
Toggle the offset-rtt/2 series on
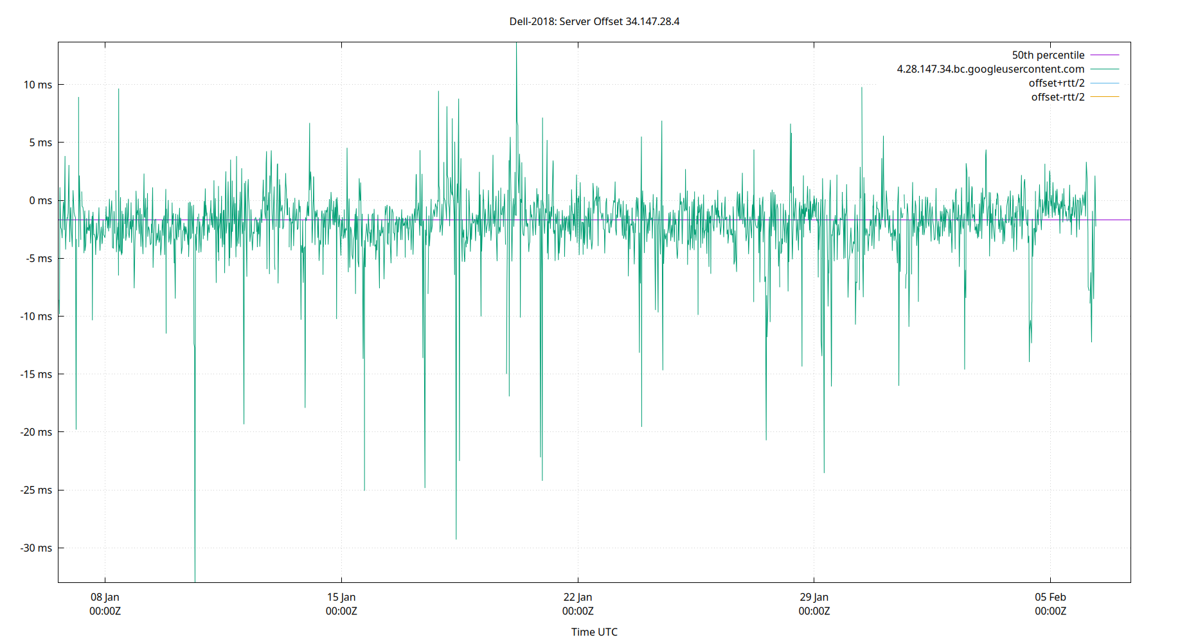pos(1057,96)
